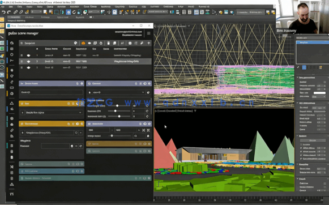Viewport: 329px width, 205px height.
Task: Open Render Setup teapot icon in toolbar
Action: (220, 12)
